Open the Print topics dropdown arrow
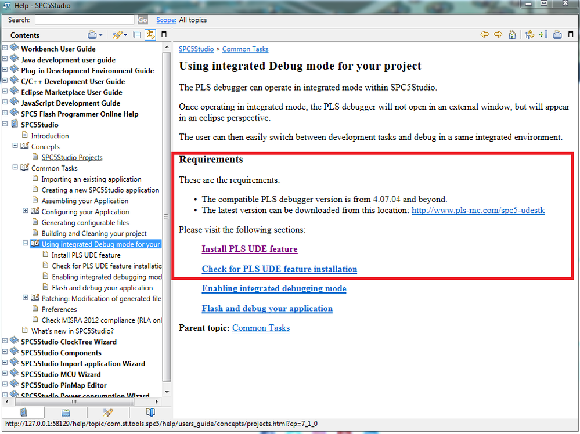 [x=100, y=35]
